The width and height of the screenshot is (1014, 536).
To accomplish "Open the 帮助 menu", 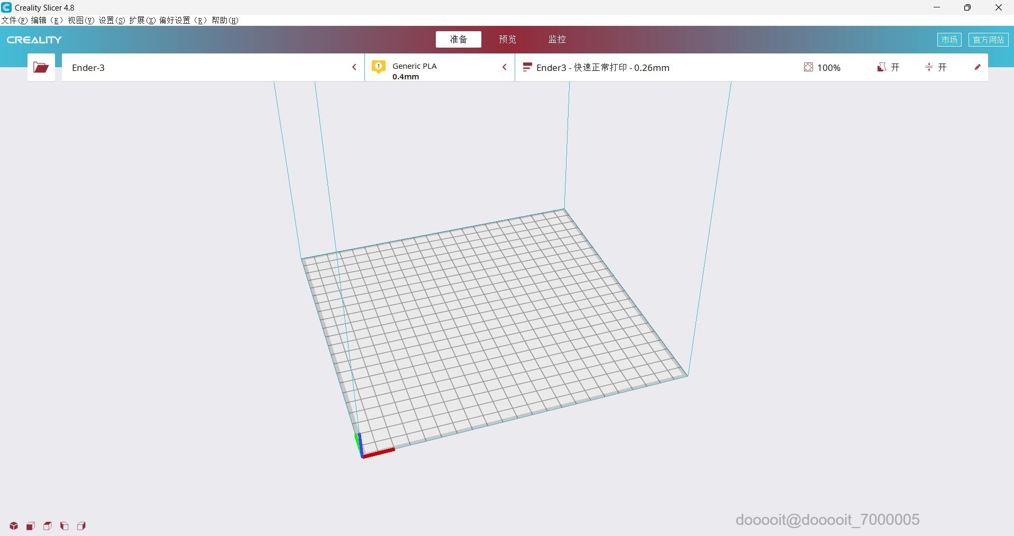I will pos(225,20).
